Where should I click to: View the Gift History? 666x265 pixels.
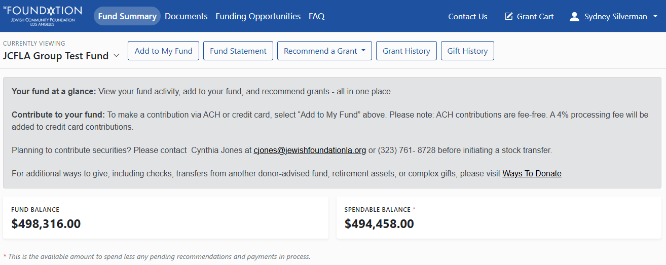point(467,51)
